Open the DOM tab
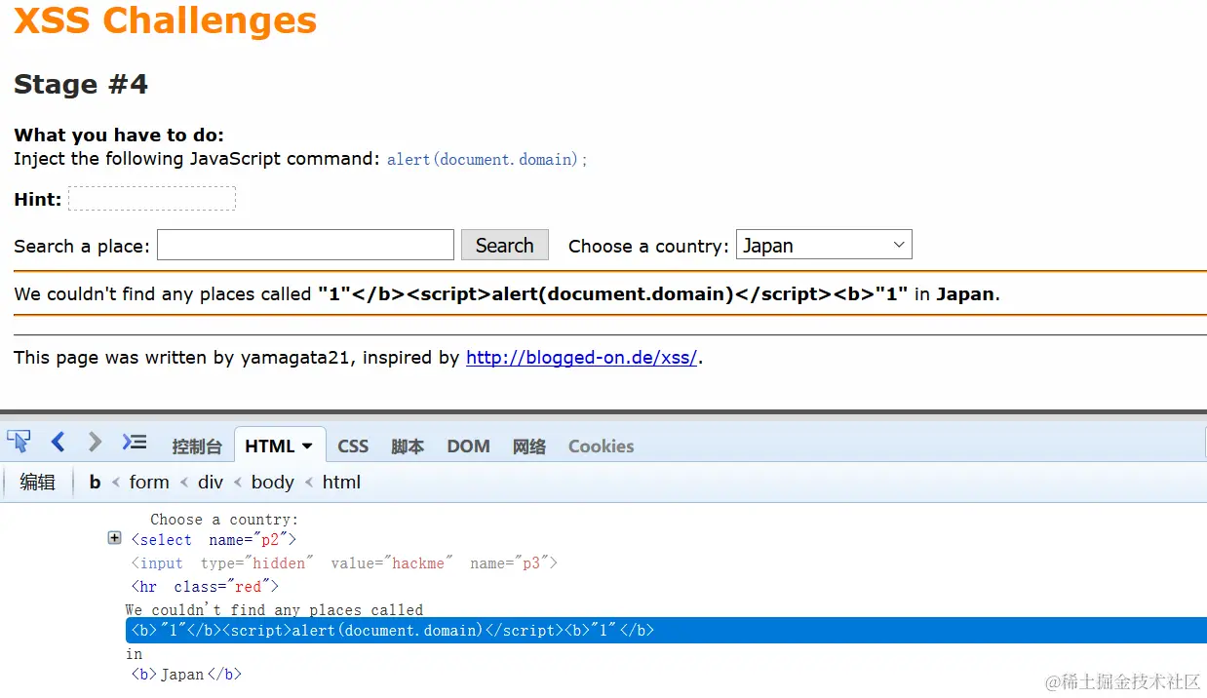 click(468, 446)
